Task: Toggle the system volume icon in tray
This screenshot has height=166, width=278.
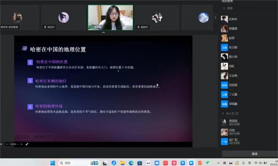Action: click(x=260, y=163)
